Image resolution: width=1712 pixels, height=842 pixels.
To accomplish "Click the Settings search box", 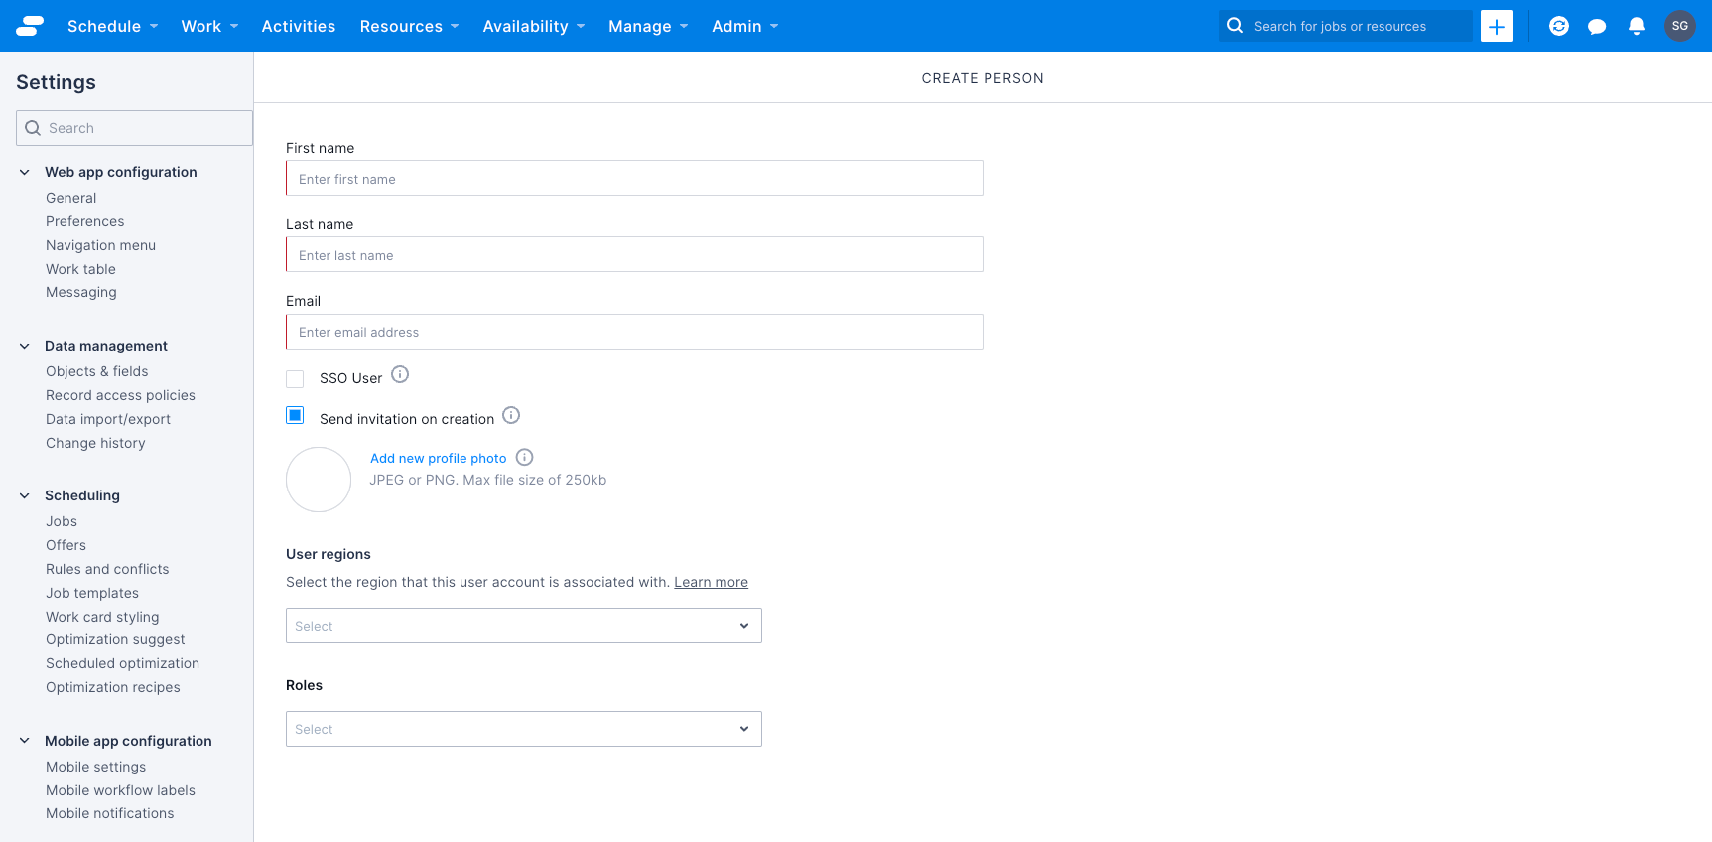I will click(134, 128).
